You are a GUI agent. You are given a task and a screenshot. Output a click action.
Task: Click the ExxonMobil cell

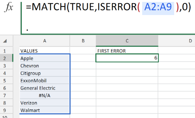pyautogui.click(x=45, y=81)
